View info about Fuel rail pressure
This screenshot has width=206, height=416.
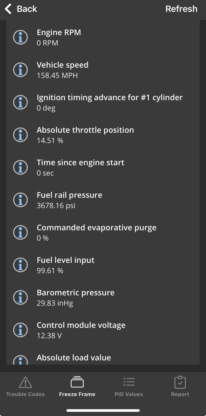coord(21,200)
